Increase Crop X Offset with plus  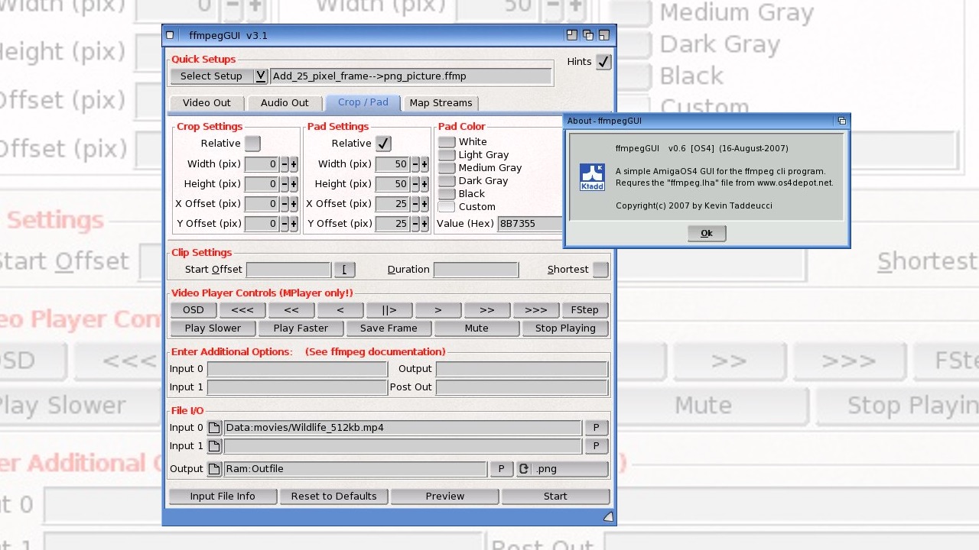tap(294, 204)
